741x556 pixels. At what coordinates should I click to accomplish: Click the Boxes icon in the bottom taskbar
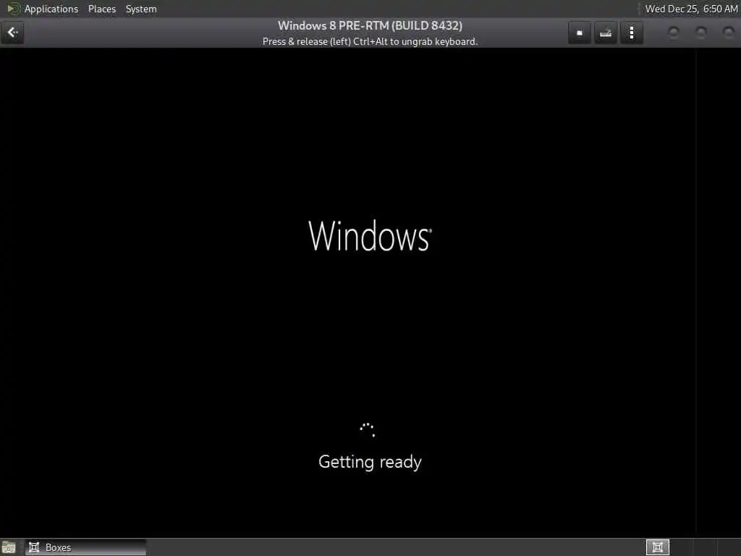(34, 547)
